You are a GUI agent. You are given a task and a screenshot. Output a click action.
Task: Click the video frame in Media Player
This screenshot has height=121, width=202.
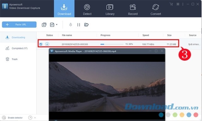tap(107, 87)
